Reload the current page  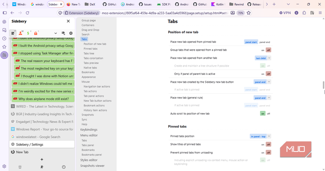[27, 13]
